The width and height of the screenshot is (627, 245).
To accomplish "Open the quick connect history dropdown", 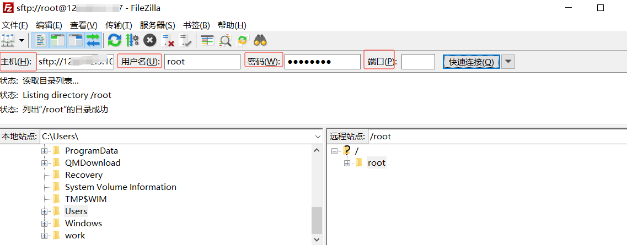I will click(508, 62).
